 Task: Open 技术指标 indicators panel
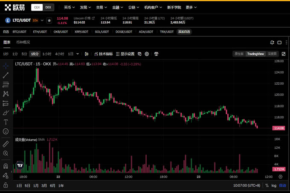pyautogui.click(x=104, y=54)
